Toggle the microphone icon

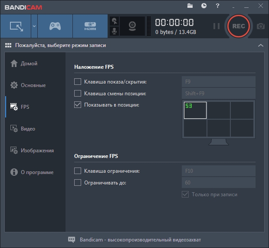pos(114,31)
